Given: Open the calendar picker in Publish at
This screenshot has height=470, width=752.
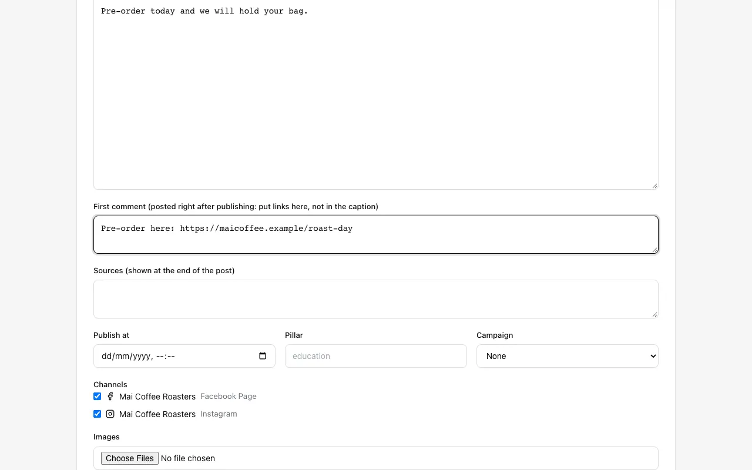Looking at the screenshot, I should coord(263,356).
